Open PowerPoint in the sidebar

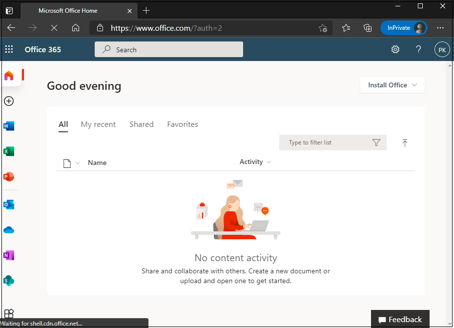tap(9, 177)
